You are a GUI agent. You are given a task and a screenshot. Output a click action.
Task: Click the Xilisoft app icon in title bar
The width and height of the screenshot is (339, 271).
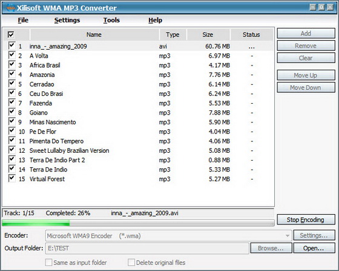click(10, 8)
